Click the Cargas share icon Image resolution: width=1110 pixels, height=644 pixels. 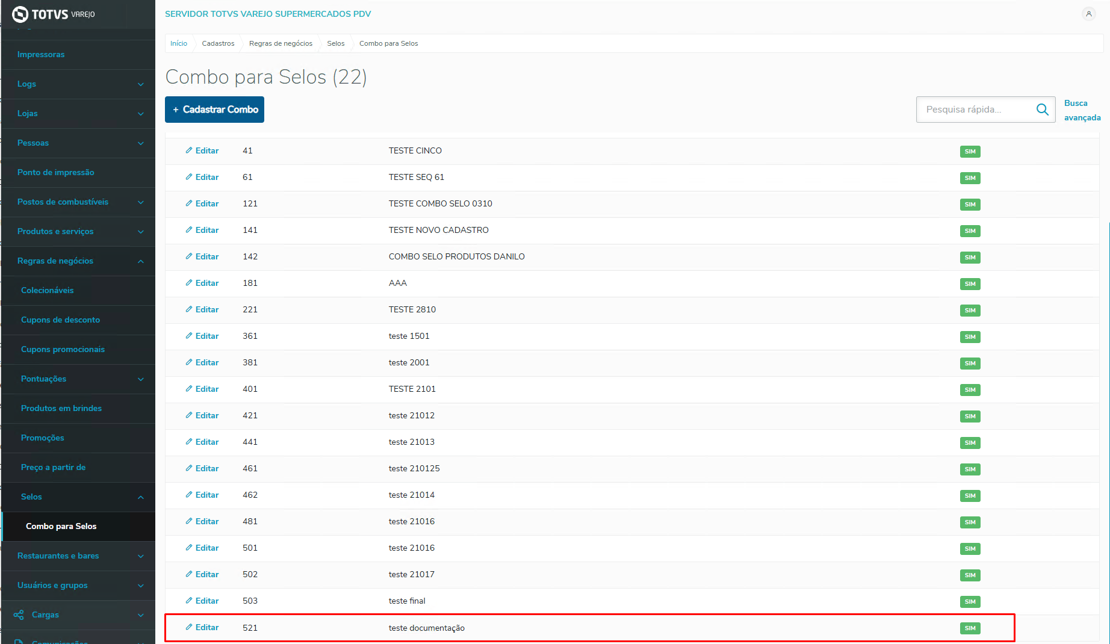(19, 615)
